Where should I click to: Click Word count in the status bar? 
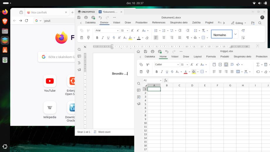tap(104, 132)
